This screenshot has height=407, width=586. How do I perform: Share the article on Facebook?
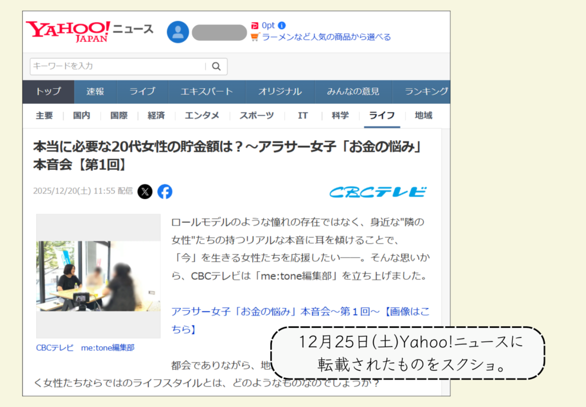tap(165, 191)
